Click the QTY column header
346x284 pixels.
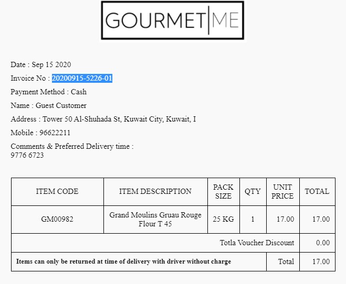tap(253, 192)
